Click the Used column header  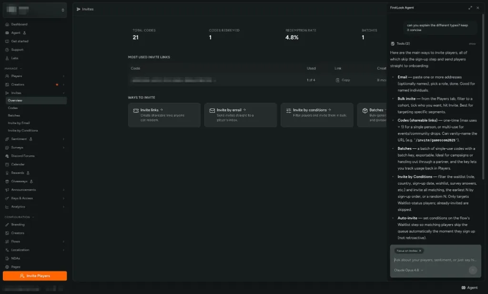pos(311,69)
